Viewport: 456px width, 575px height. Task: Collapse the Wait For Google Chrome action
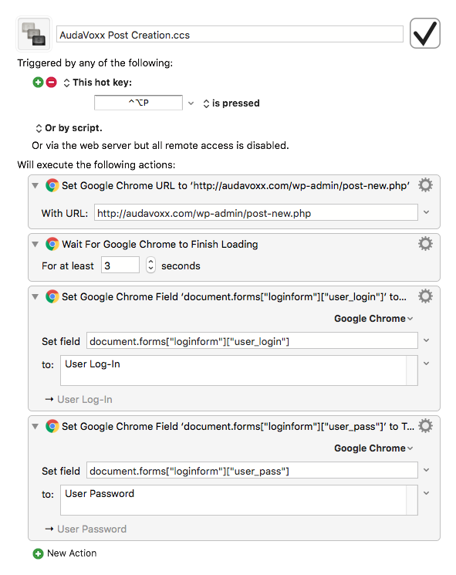(35, 244)
